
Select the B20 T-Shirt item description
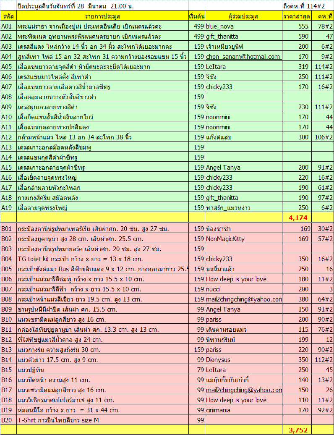(x=102, y=420)
